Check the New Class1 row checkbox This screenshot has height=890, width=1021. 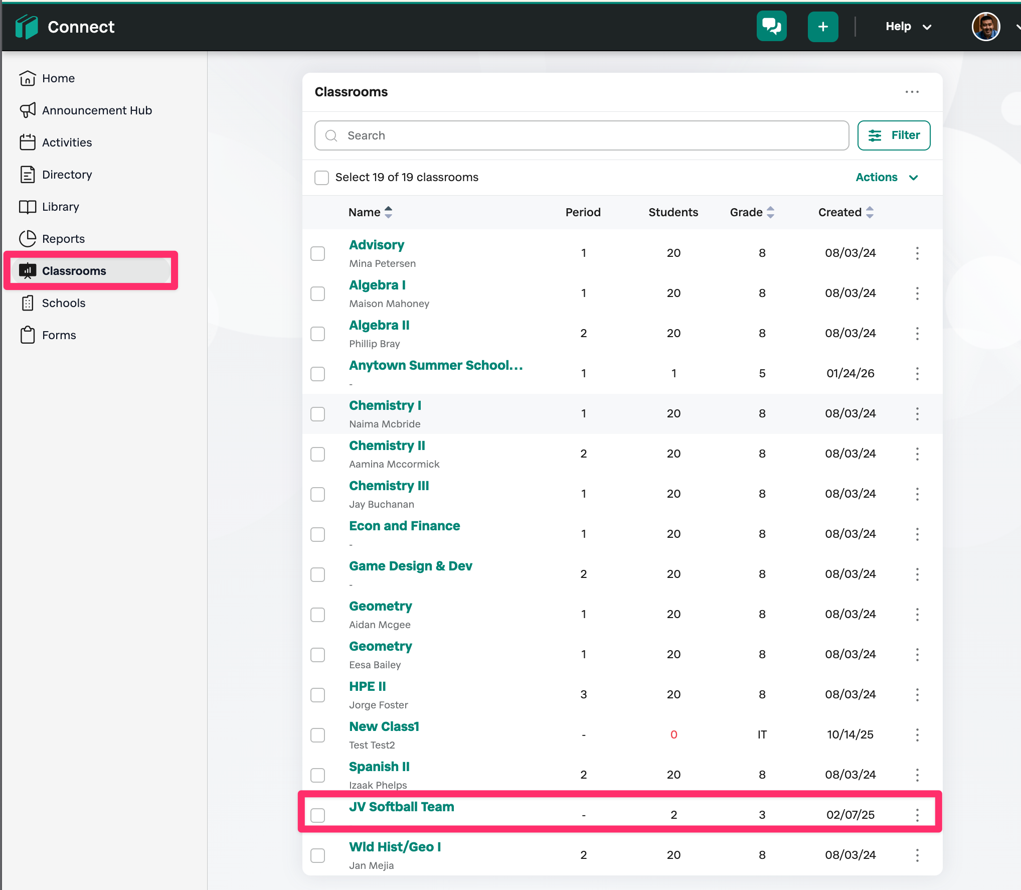pyautogui.click(x=317, y=735)
